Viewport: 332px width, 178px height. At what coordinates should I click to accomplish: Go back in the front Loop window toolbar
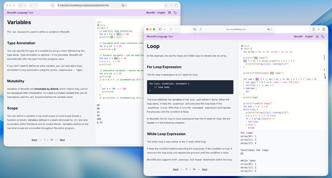(x=171, y=29)
